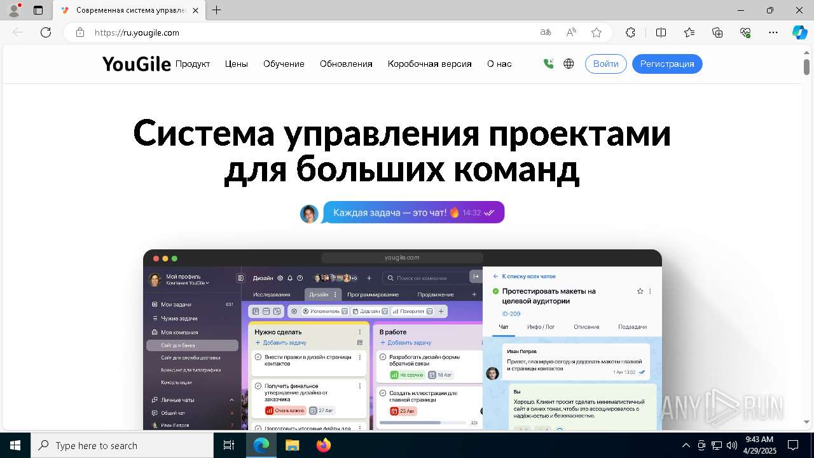Open Дизайн tab three-dot menu
814x458 pixels.
click(x=336, y=295)
